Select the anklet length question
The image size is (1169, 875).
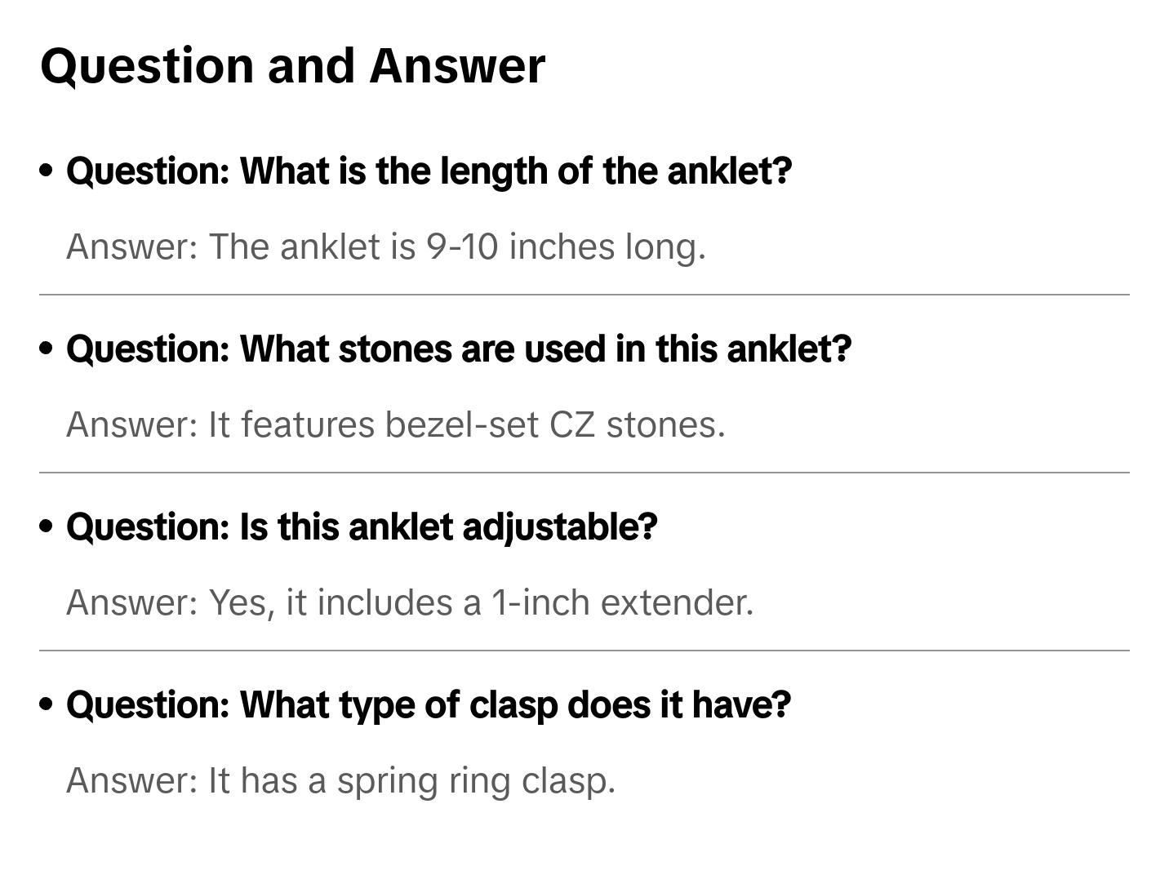[429, 171]
